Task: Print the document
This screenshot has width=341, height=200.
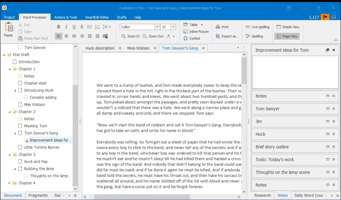Action: coord(222,27)
